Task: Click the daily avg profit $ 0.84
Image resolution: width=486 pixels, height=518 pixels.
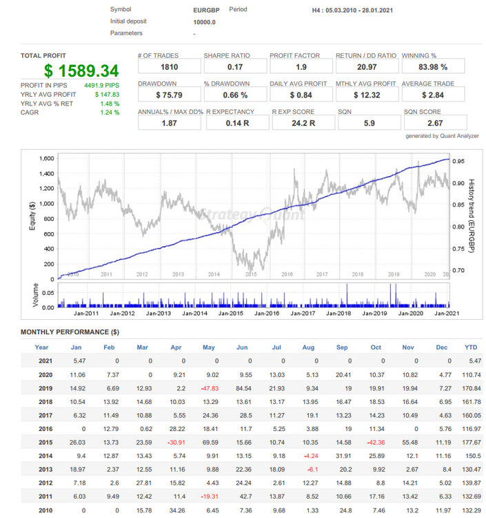Action: pyautogui.click(x=301, y=95)
